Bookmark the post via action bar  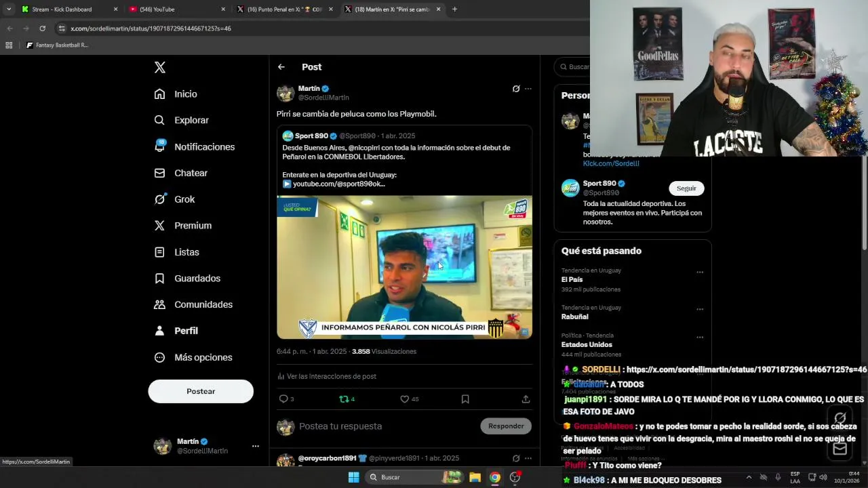465,399
